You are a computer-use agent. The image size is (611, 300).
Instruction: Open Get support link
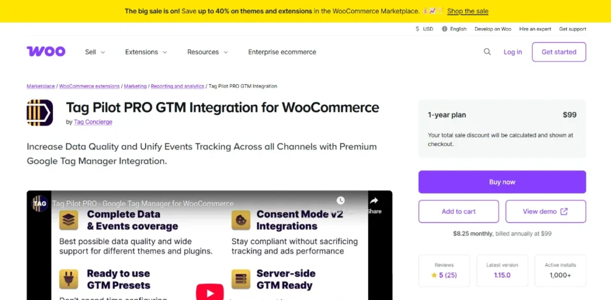click(572, 29)
